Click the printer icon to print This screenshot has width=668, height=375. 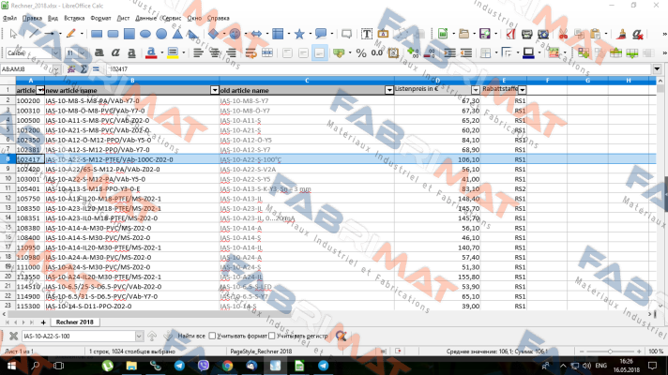pos(526,34)
